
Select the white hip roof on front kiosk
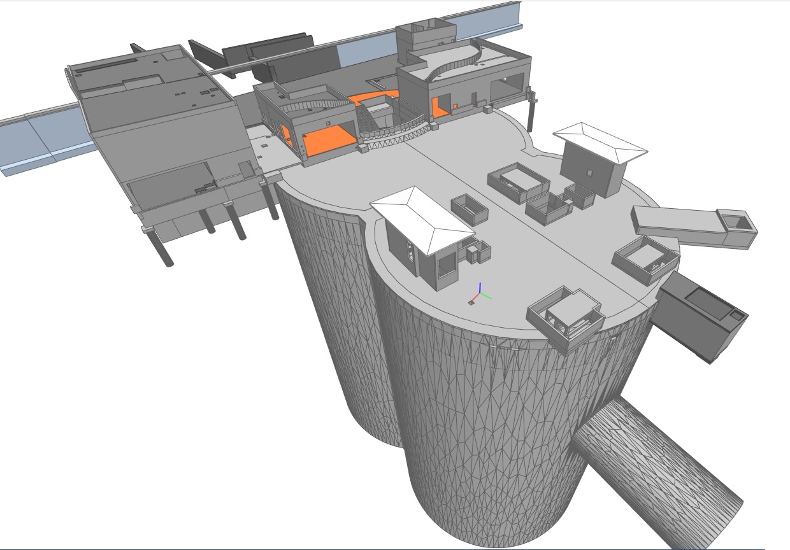point(420,218)
